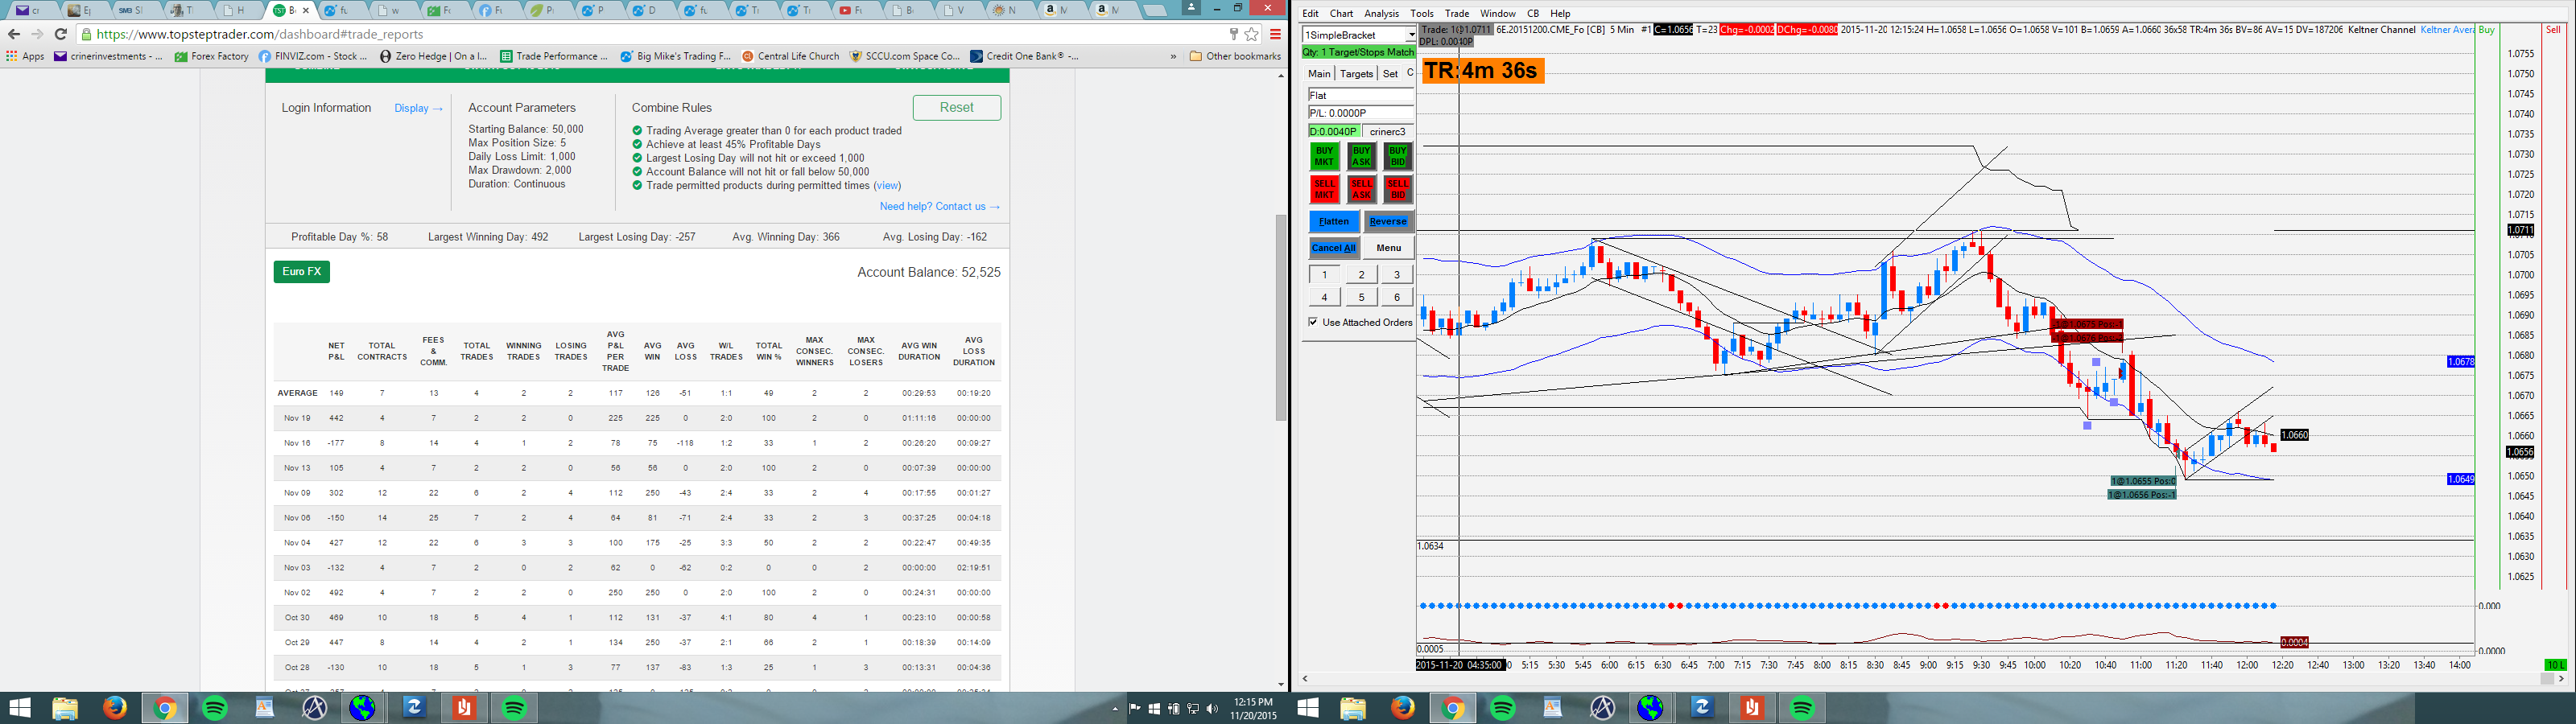The image size is (2576, 724).
Task: Toggle the Use Attached Orders checkbox
Action: click(1313, 322)
